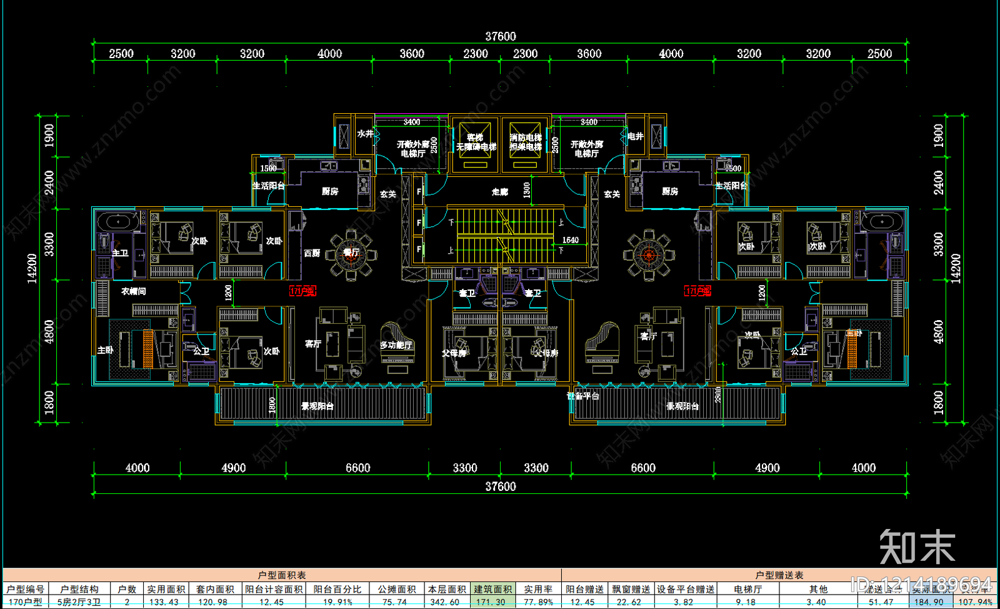
Task: Click the 107.94% value cell
Action: coord(976,602)
